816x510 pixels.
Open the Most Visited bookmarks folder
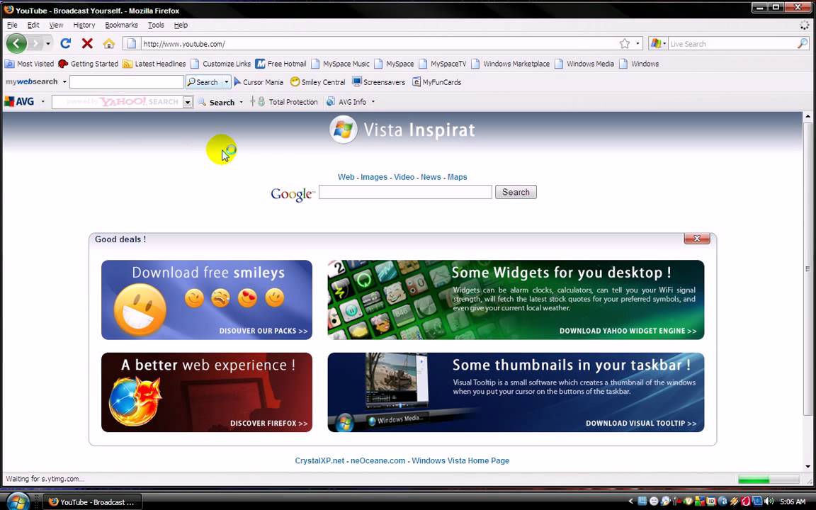pyautogui.click(x=29, y=64)
